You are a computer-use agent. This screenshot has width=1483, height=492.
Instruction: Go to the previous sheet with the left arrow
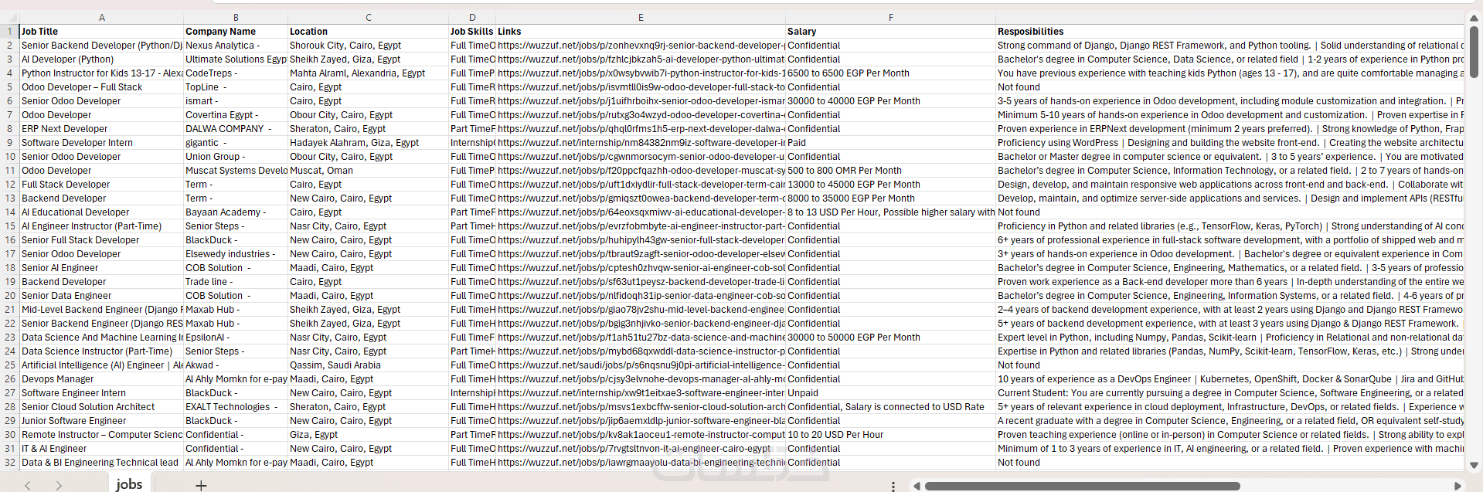28,485
